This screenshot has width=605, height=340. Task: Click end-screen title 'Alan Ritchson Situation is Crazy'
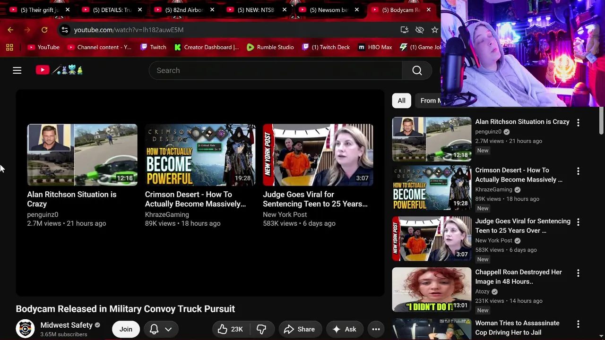pos(72,199)
